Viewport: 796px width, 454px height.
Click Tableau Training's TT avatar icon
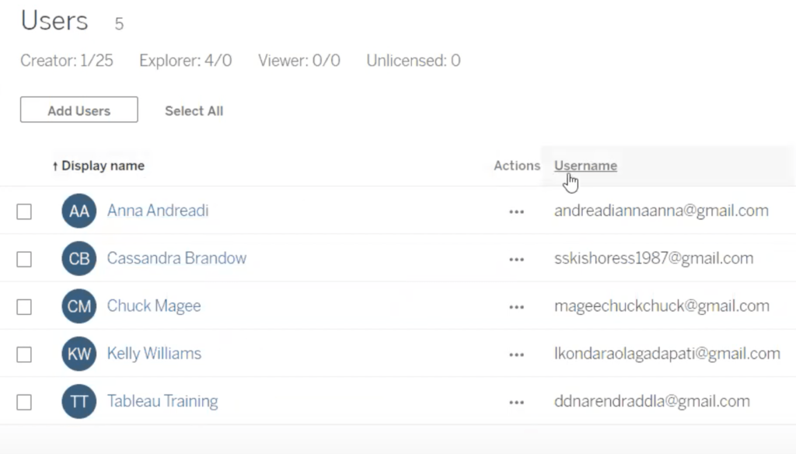click(x=79, y=402)
